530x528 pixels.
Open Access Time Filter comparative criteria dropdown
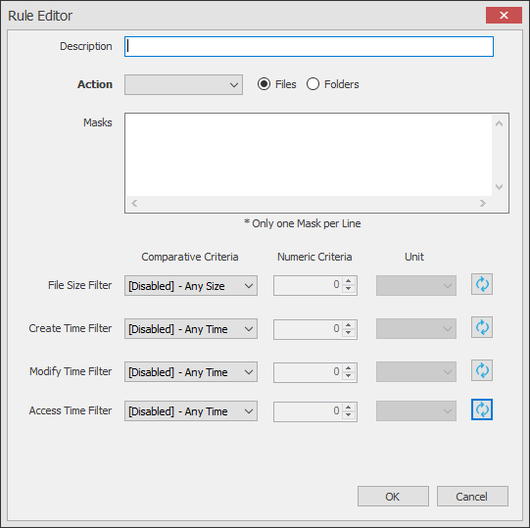click(x=191, y=411)
